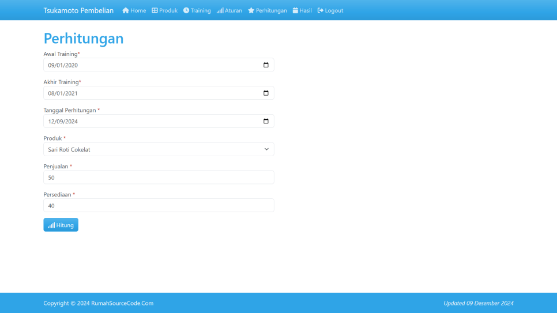
Task: Click the Tanggal Perhitungan date value
Action: [x=63, y=122]
